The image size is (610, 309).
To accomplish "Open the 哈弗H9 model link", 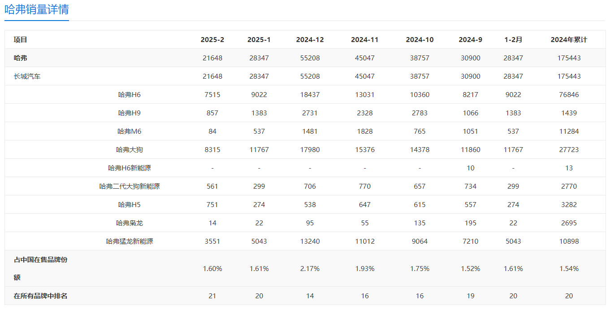I will coord(130,113).
